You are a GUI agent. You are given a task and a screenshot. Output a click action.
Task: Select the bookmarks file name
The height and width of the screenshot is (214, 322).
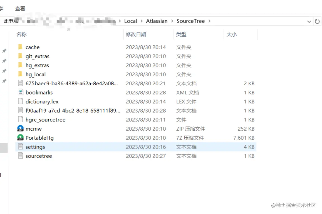tap(39, 92)
